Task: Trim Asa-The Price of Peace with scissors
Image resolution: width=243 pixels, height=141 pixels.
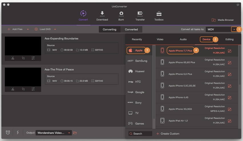Action: point(13,89)
